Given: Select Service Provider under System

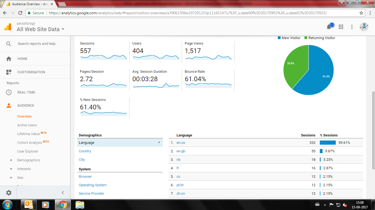Looking at the screenshot, I should point(91,194).
